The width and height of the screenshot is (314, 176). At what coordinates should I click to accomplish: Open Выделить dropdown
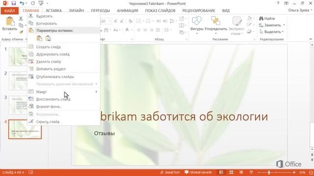click(272, 32)
